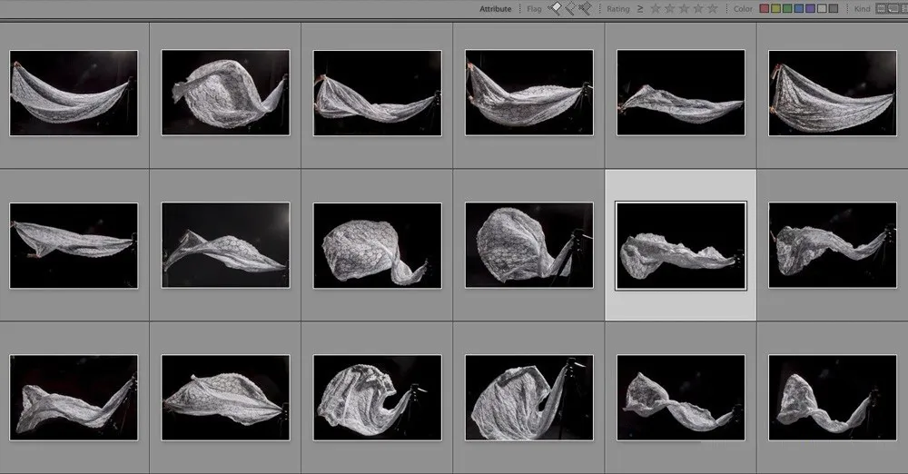Viewport: 908px width, 474px height.
Task: Toggle the no-label dark gray swatch filter
Action: [834, 9]
